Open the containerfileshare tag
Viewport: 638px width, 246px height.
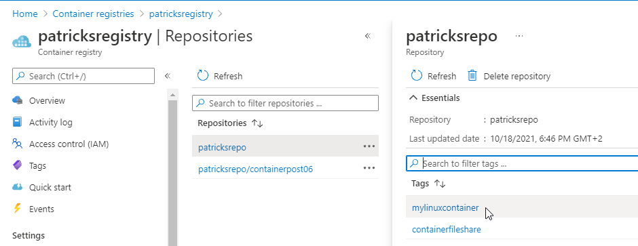click(x=447, y=229)
